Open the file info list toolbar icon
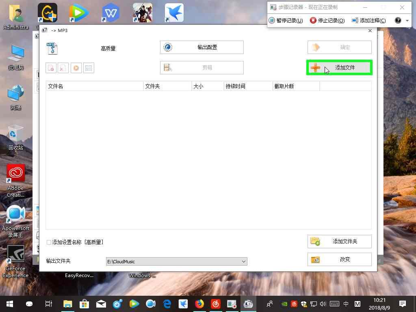The height and width of the screenshot is (312, 416). point(89,68)
